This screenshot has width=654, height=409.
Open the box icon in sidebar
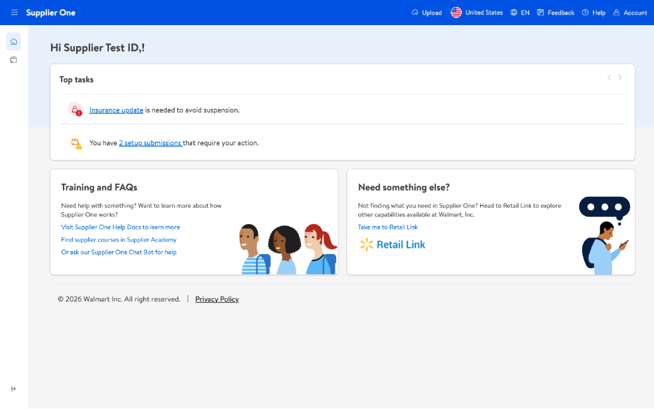[14, 60]
